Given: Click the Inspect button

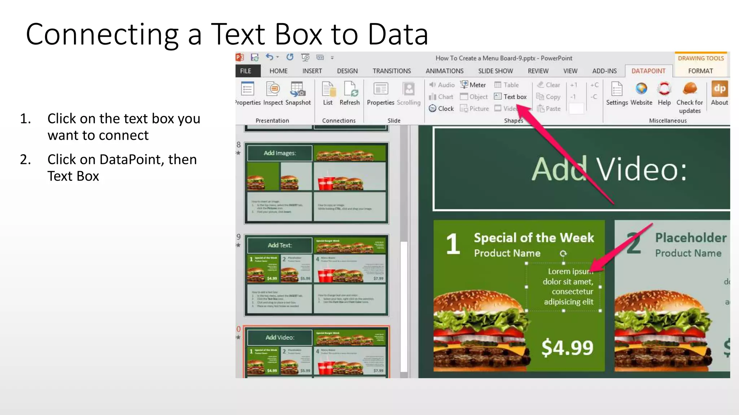Looking at the screenshot, I should [273, 94].
